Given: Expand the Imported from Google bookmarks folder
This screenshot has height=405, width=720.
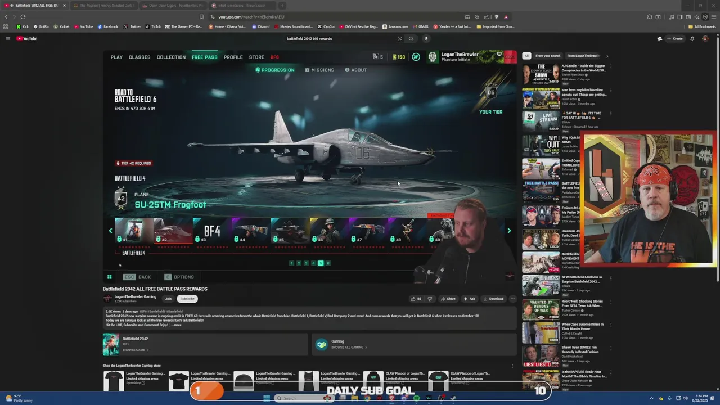Looking at the screenshot, I should pos(496,26).
